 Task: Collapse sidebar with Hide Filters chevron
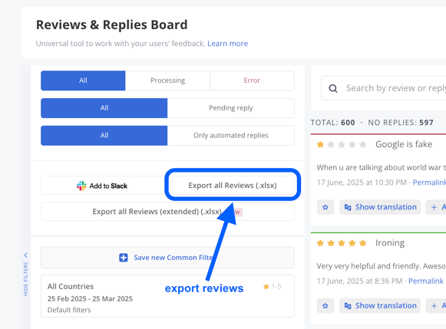(x=26, y=255)
